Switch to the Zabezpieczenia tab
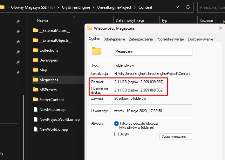 tap(141, 39)
